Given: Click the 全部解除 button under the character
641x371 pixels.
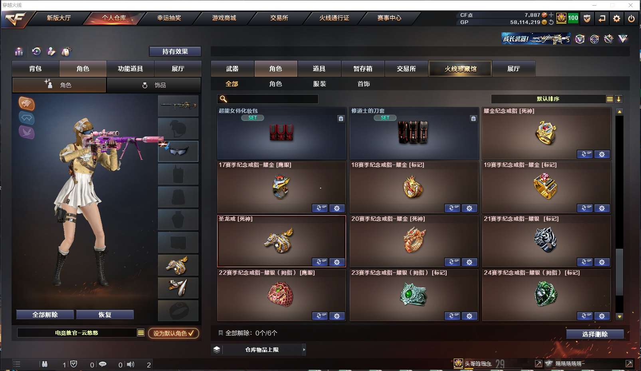Looking at the screenshot, I should point(45,315).
